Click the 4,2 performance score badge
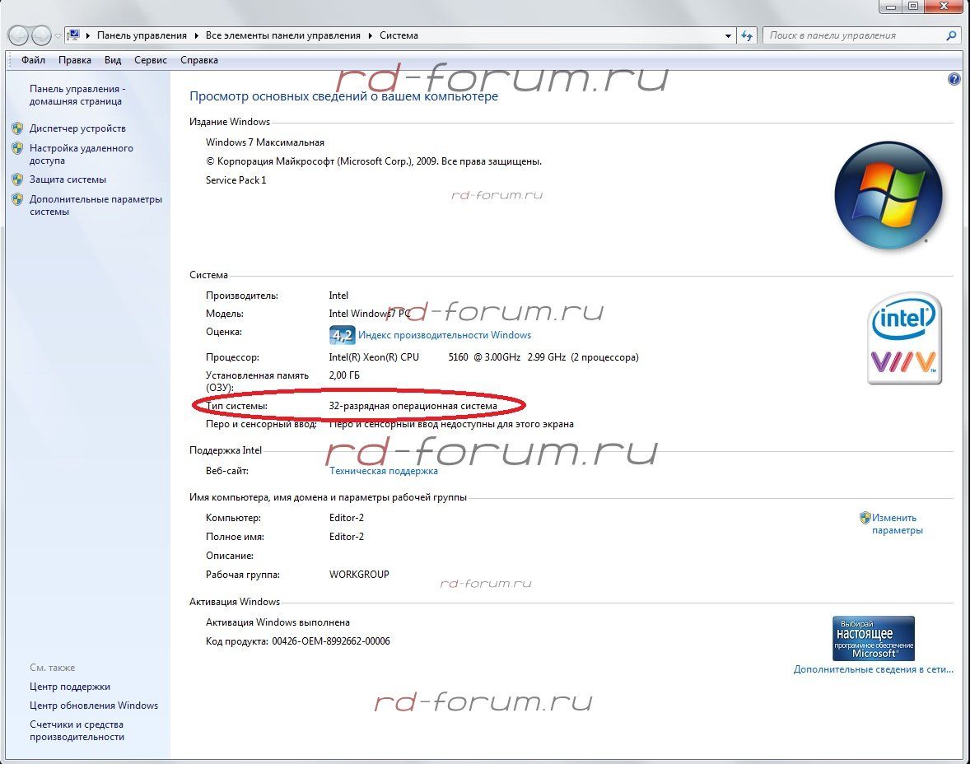The height and width of the screenshot is (764, 970). pyautogui.click(x=342, y=335)
